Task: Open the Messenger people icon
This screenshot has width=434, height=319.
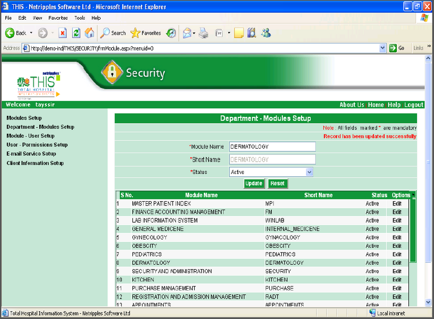Action: tap(266, 33)
